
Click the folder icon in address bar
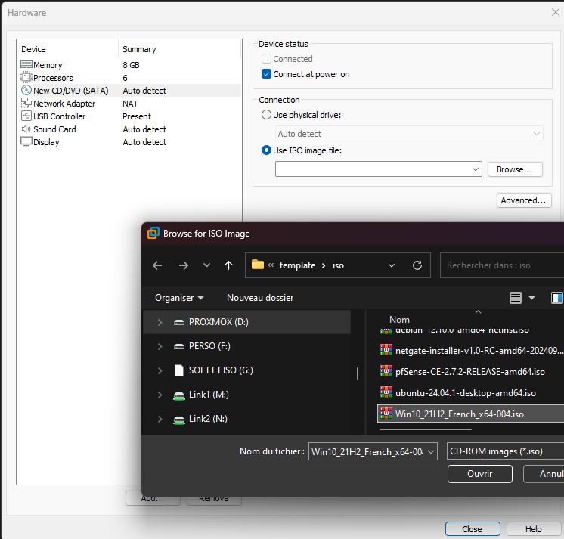(x=258, y=265)
